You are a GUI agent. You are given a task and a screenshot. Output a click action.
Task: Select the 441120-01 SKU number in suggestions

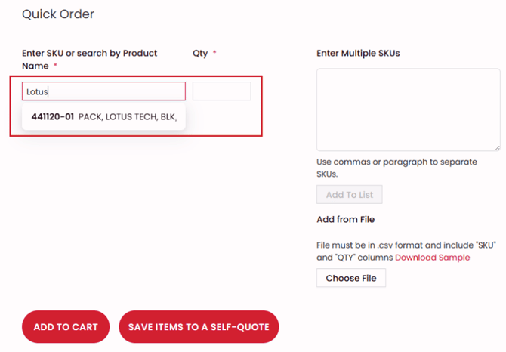[x=53, y=117]
